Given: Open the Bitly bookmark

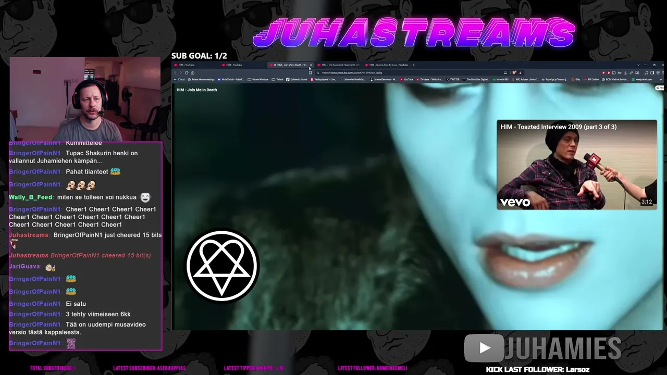Looking at the screenshot, I should tap(576, 80).
